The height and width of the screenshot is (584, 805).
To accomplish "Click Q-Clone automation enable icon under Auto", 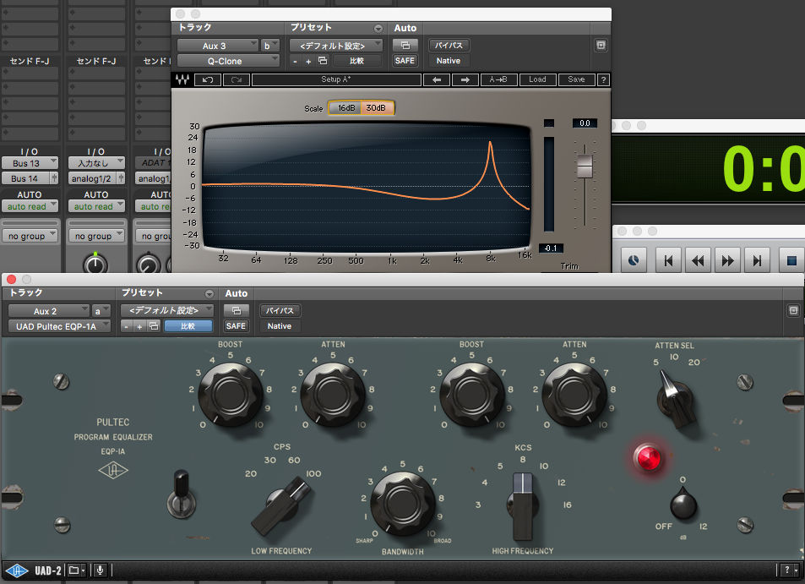I will (405, 45).
